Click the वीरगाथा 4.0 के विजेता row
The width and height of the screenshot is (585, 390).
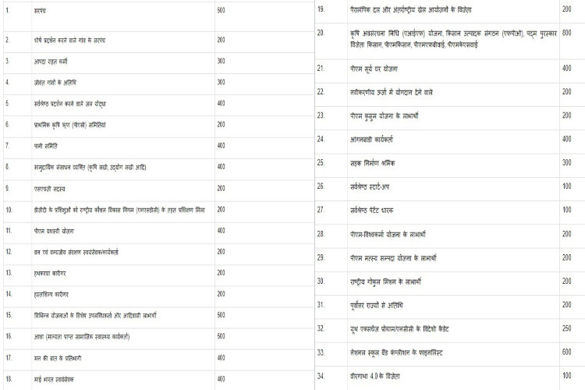pos(449,378)
